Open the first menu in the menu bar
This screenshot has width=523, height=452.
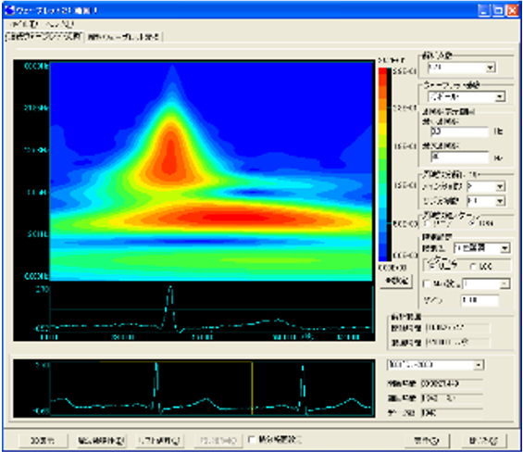tap(24, 24)
